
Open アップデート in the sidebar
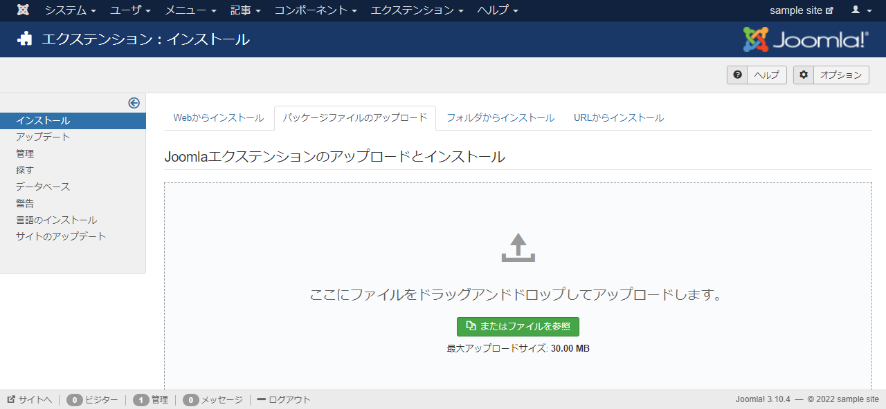[x=43, y=137]
